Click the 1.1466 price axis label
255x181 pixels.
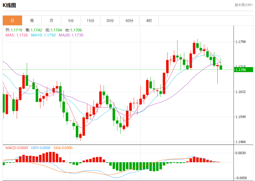pyautogui.click(x=240, y=142)
